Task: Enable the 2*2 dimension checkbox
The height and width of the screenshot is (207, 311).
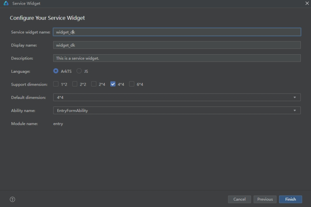Action: pyautogui.click(x=75, y=84)
